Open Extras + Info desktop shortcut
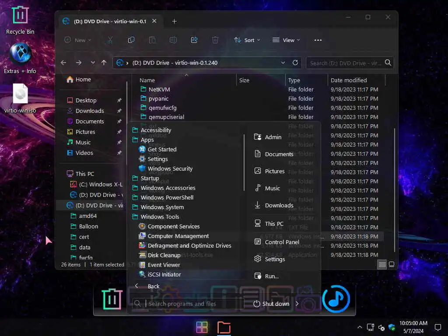This screenshot has width=448, height=336. (x=20, y=58)
